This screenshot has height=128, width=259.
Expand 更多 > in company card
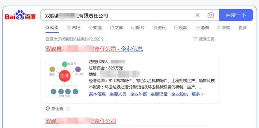(x=198, y=94)
